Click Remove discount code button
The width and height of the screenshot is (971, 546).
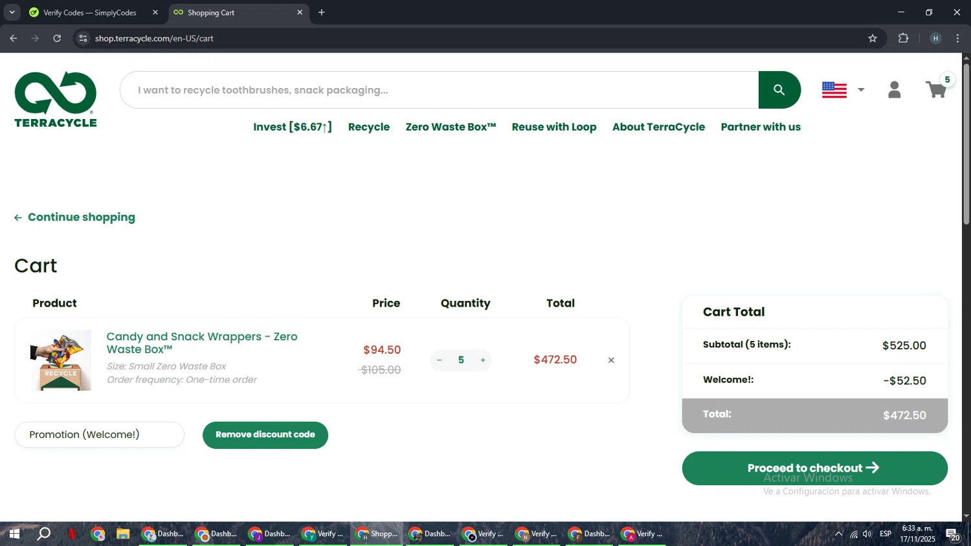265,435
